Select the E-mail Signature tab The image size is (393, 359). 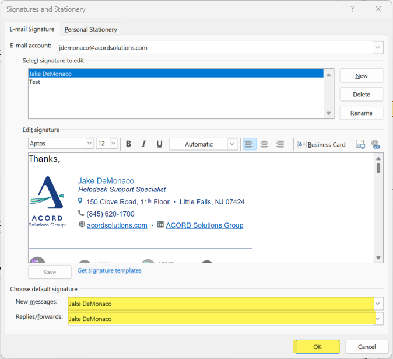tap(32, 29)
